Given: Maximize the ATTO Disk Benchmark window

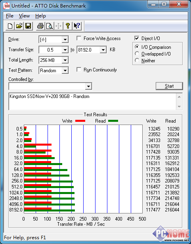Looking at the screenshot, I should (164, 4).
